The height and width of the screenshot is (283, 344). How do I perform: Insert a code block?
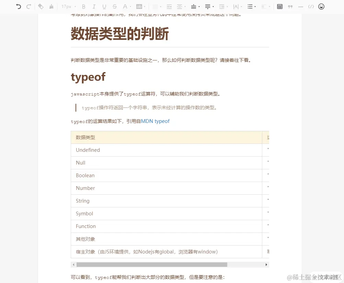[x=311, y=6]
